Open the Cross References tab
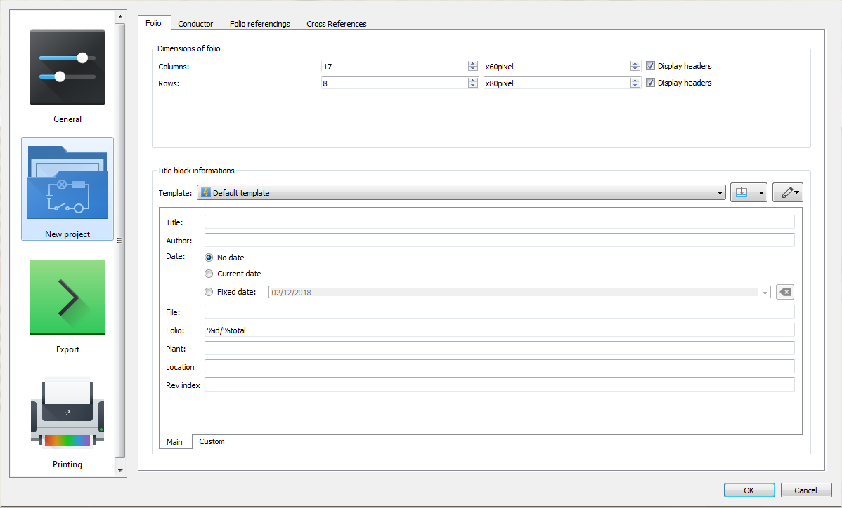The height and width of the screenshot is (508, 842). (336, 24)
